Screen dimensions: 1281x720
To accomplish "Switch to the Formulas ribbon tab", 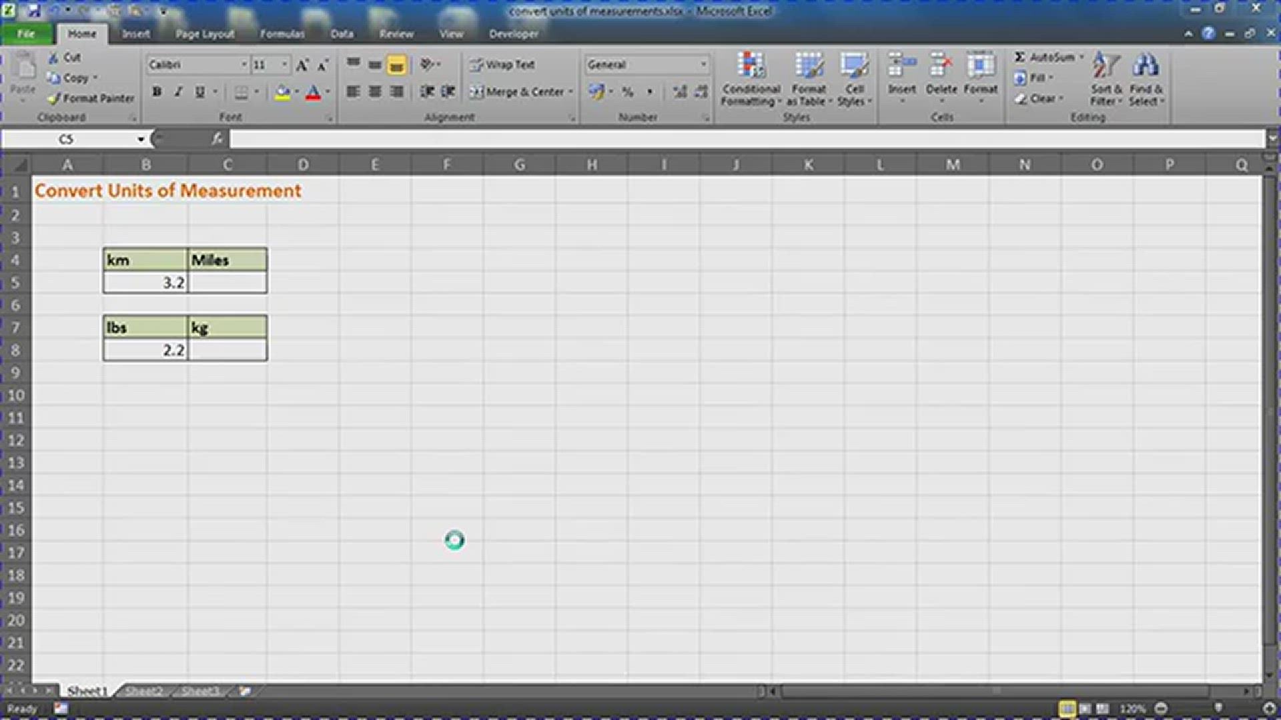I will coord(282,34).
